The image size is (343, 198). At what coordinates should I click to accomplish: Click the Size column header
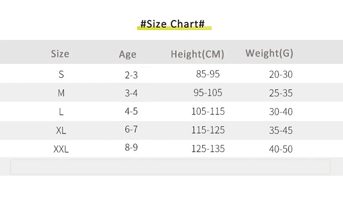pos(60,54)
